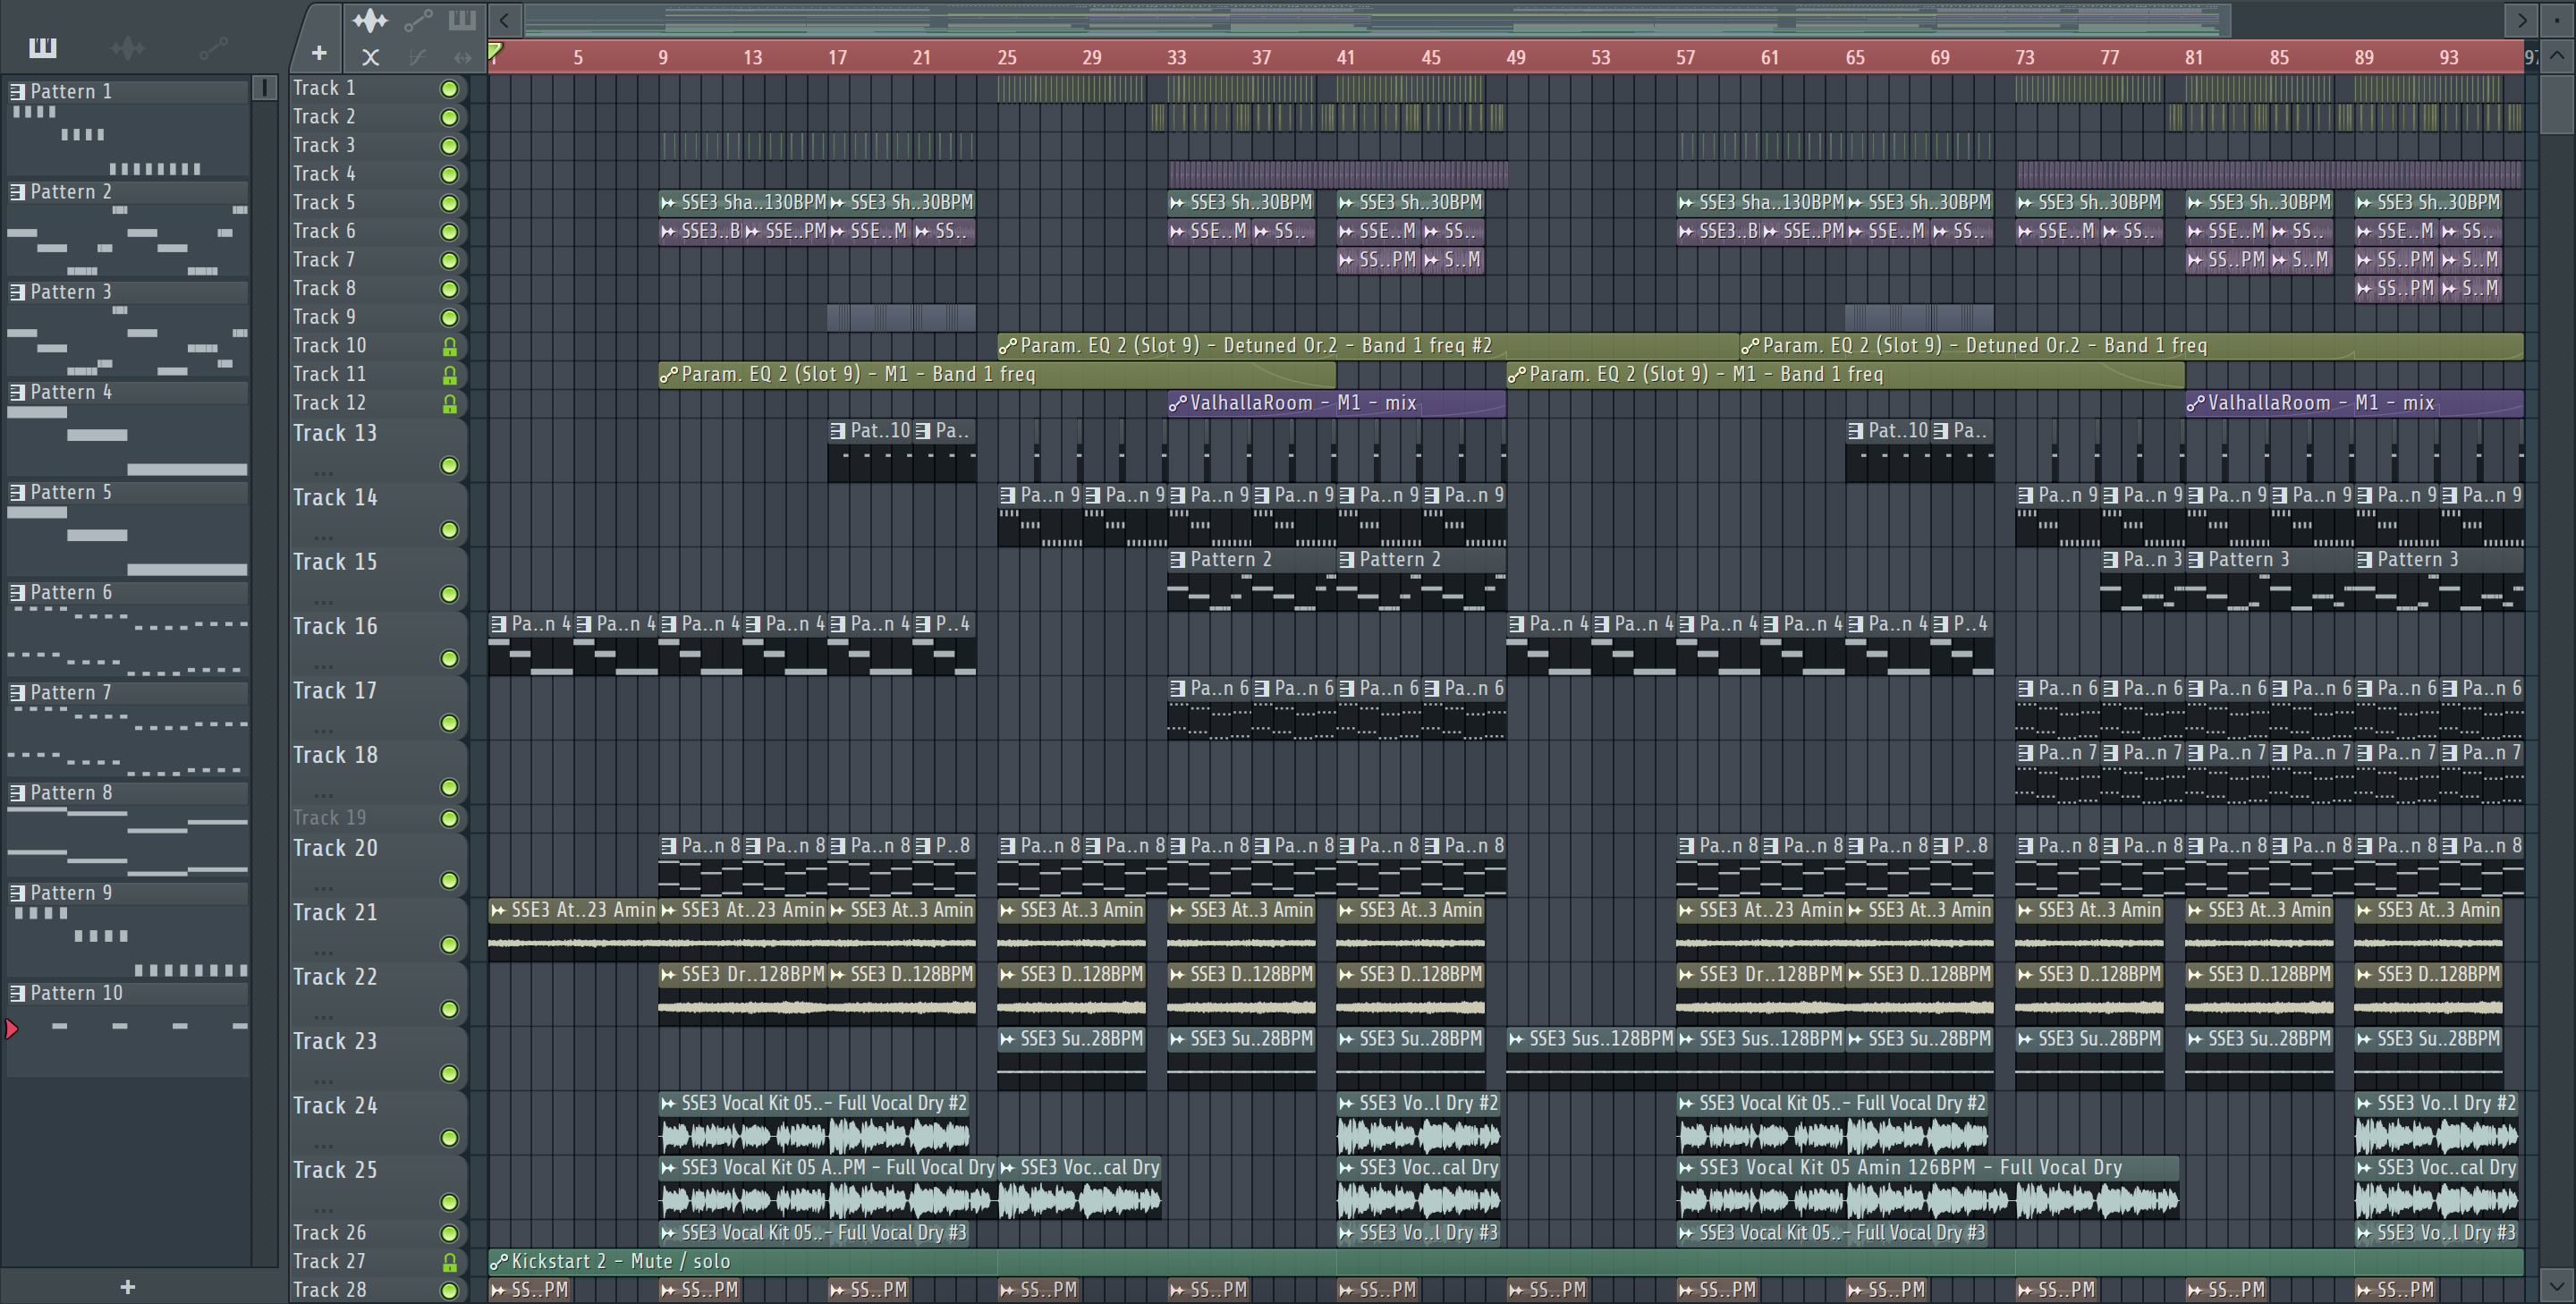The height and width of the screenshot is (1304, 2576).
Task: Click the vertical scroll-up arrow
Action: 2557,56
